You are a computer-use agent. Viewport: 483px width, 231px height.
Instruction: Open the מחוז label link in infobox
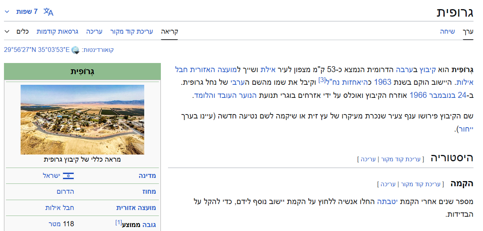[149, 191]
